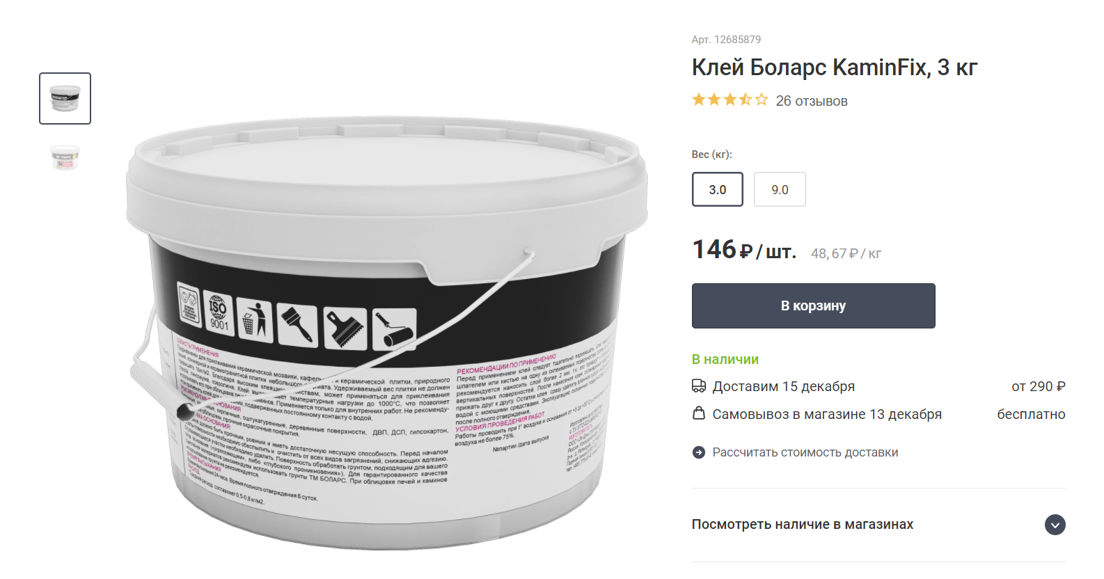Select the 9.0 kg weight option
The image size is (1104, 579).
click(x=780, y=189)
